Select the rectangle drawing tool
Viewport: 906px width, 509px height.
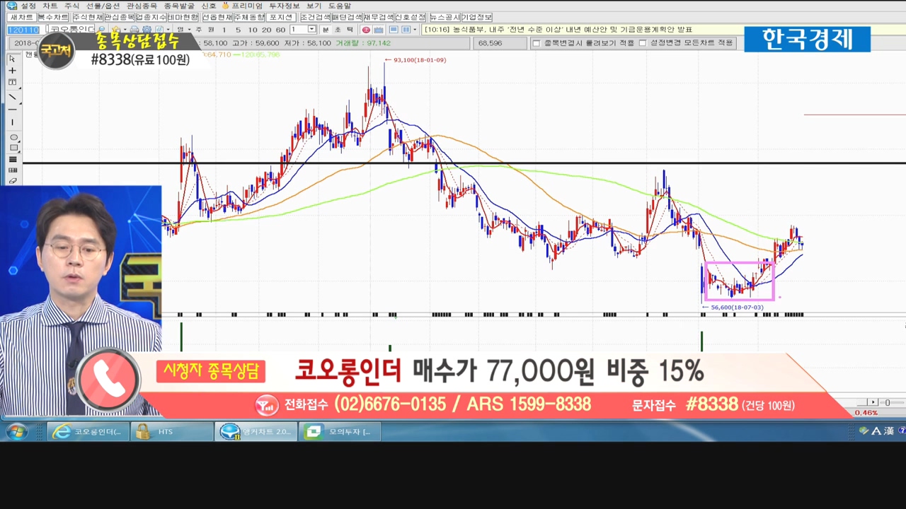point(13,148)
